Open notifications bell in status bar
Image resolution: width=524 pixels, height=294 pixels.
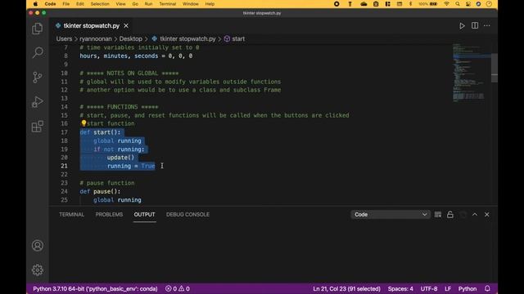pyautogui.click(x=487, y=288)
